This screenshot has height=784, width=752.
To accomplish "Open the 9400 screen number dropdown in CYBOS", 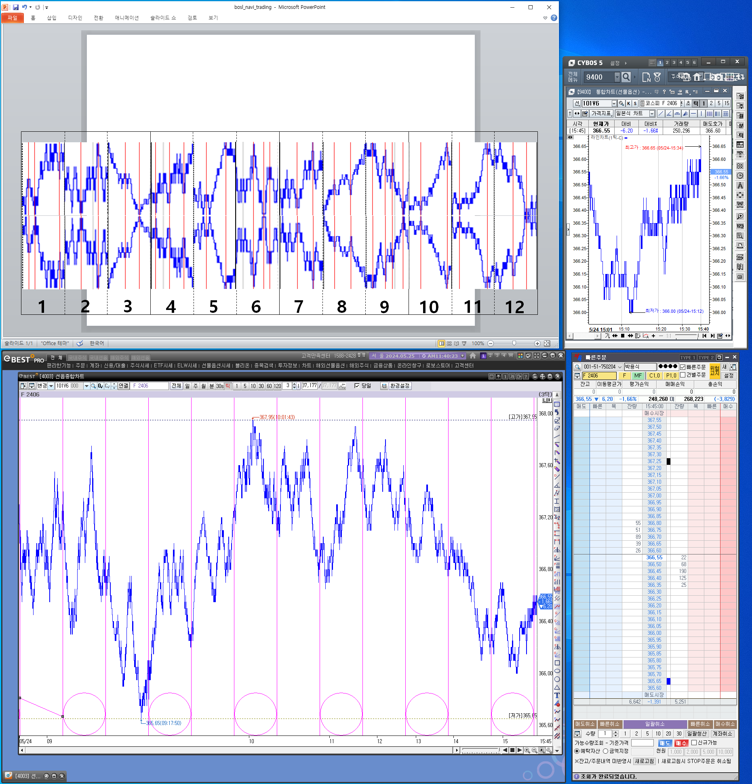I will [617, 77].
